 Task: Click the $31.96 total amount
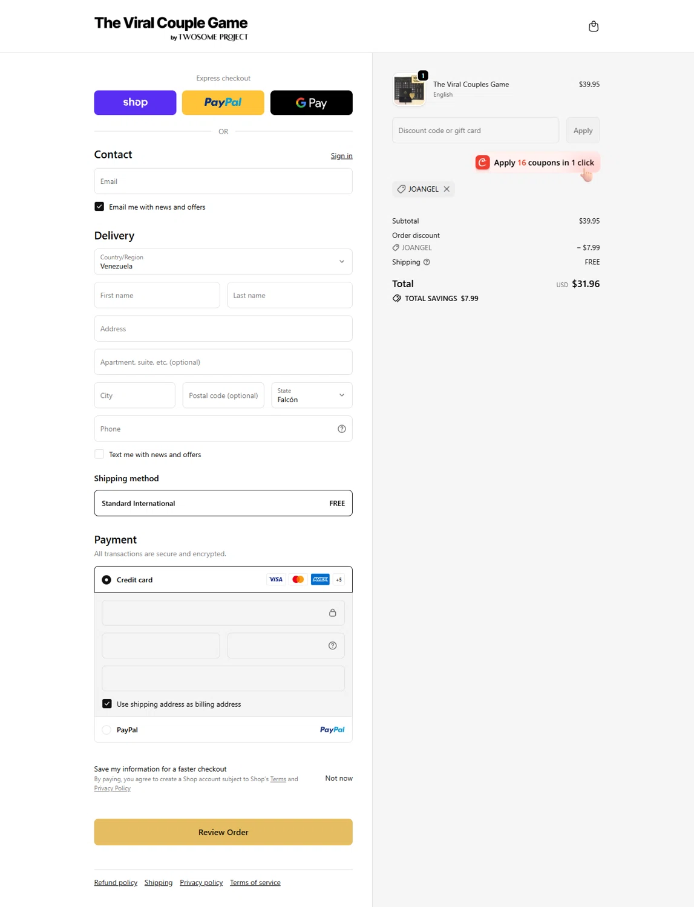pos(586,284)
